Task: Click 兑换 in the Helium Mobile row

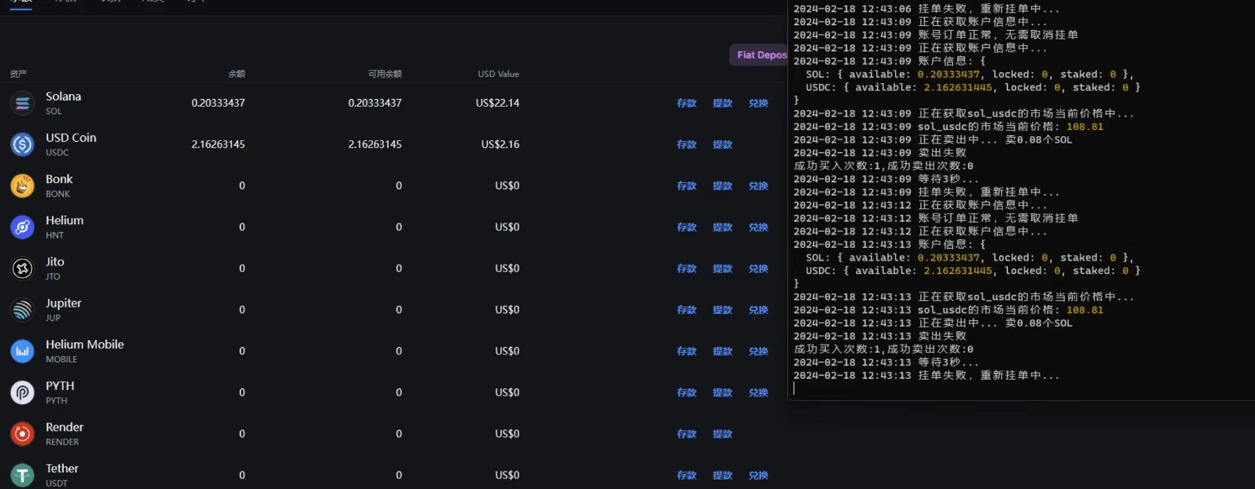Action: 758,351
